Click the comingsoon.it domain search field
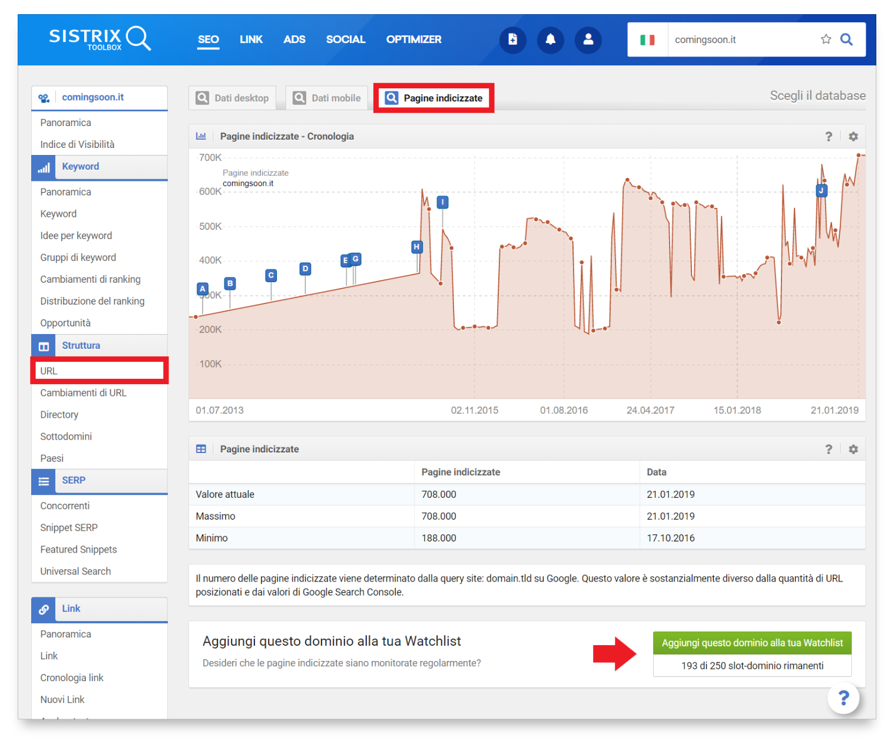The height and width of the screenshot is (740, 894). coord(742,39)
